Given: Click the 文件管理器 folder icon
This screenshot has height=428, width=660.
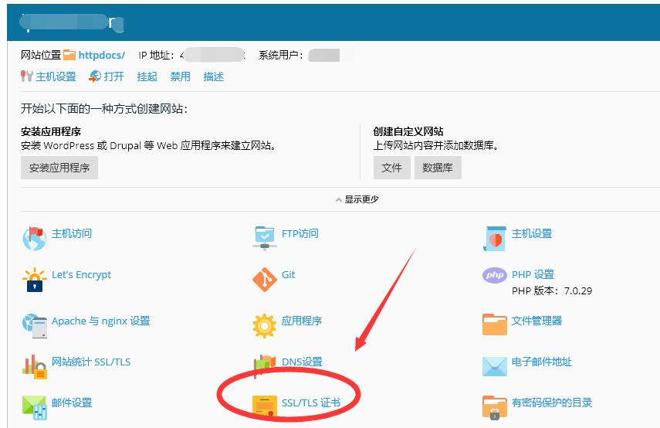Looking at the screenshot, I should [494, 324].
